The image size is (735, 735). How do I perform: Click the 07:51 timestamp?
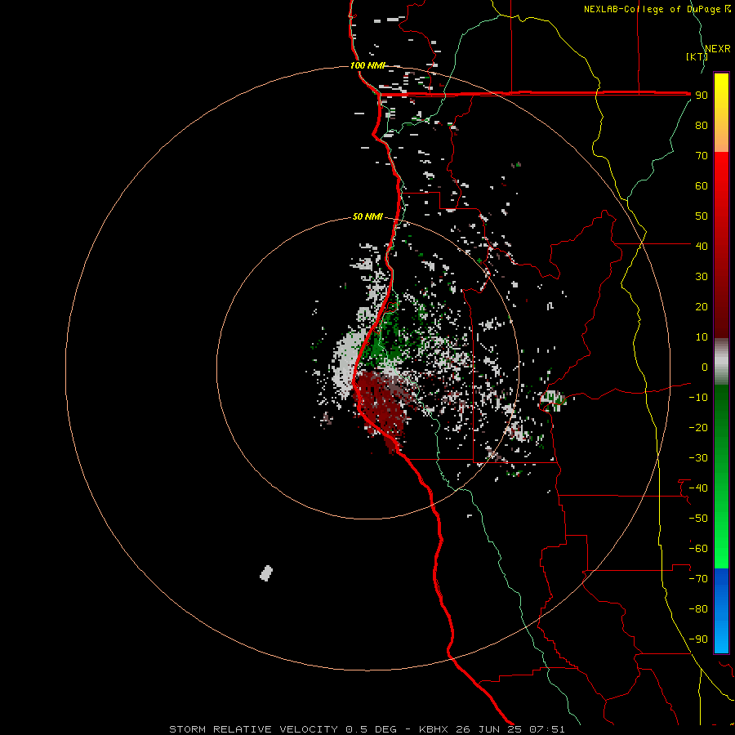coord(547,729)
